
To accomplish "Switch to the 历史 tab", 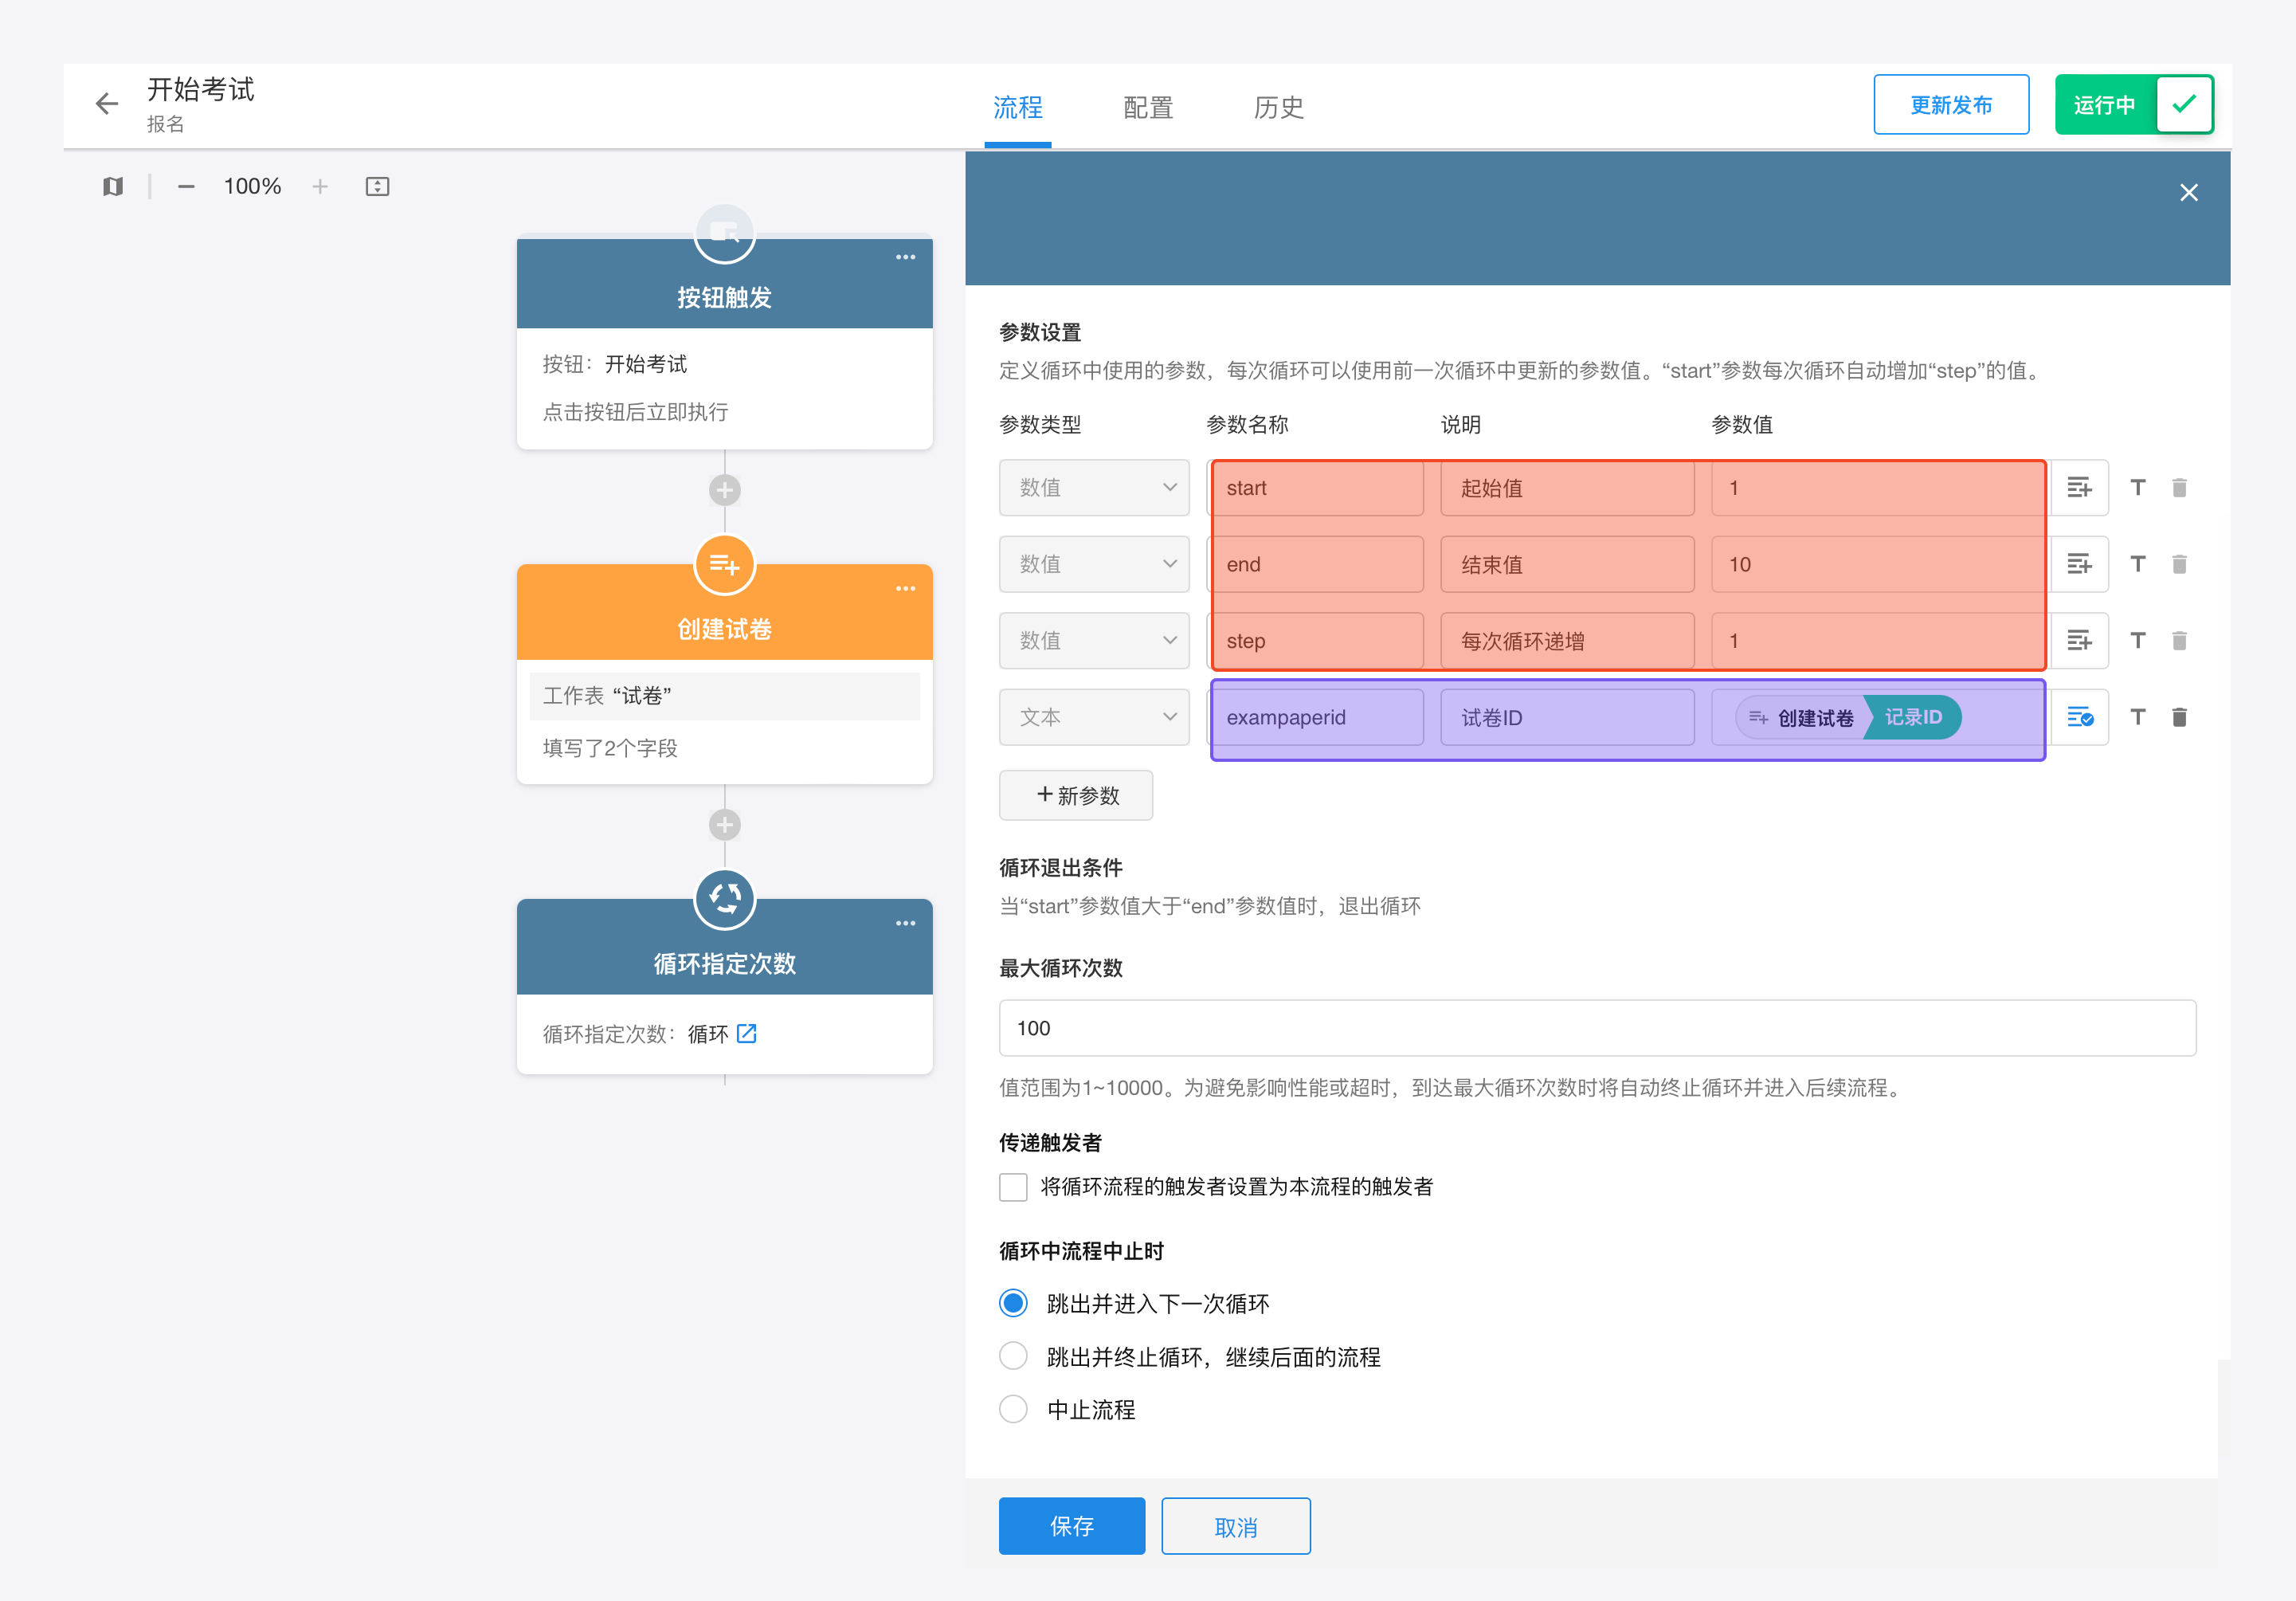I will pos(1278,108).
